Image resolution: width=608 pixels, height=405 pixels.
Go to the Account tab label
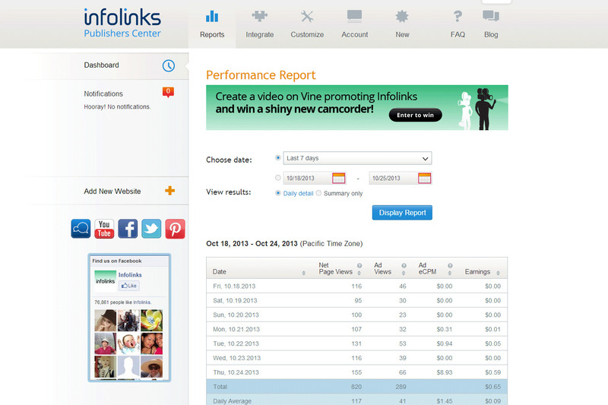(354, 34)
